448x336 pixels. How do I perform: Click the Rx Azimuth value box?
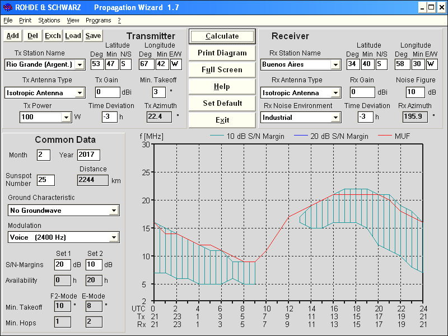(x=415, y=117)
